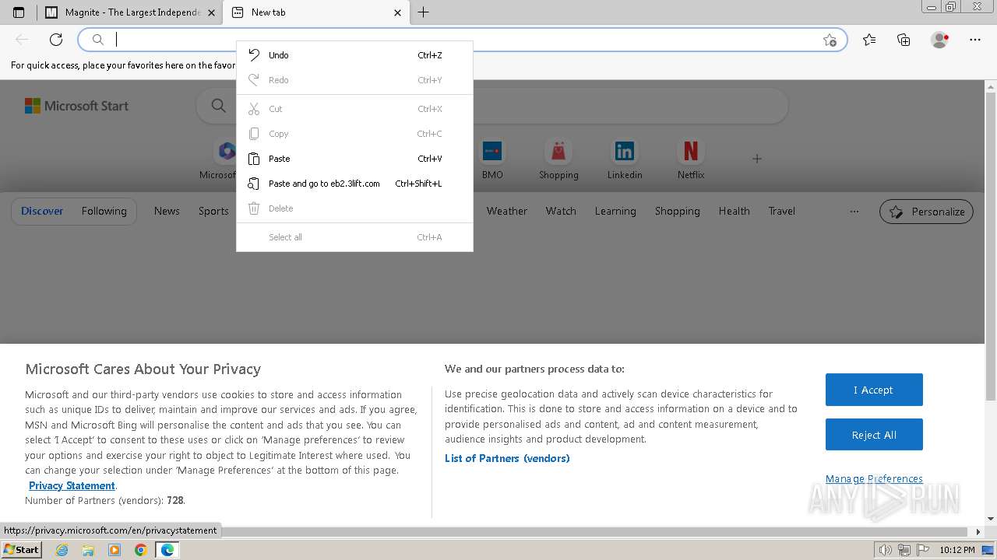Click the taskbar clock 10:12 PM
This screenshot has height=560, width=997.
[x=957, y=550]
